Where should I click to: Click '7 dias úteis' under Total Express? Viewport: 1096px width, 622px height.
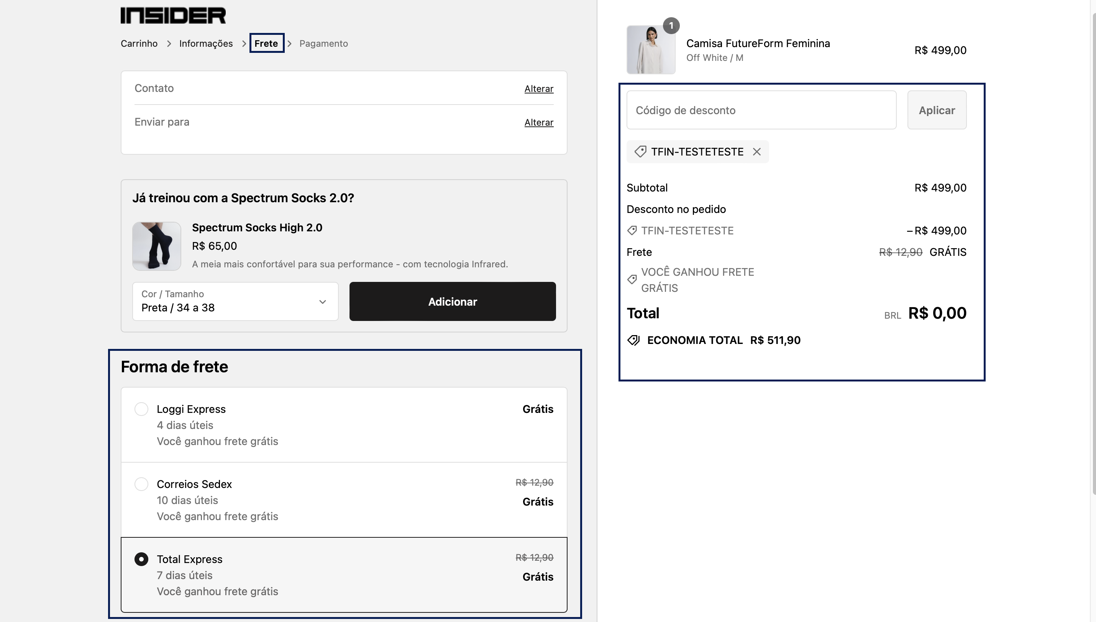[185, 575]
